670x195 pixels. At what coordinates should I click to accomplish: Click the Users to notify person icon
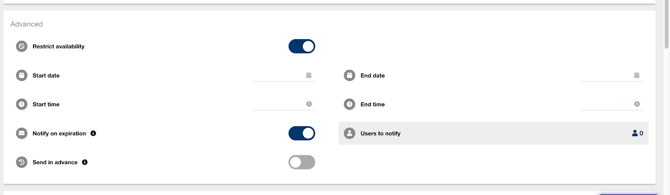(349, 133)
